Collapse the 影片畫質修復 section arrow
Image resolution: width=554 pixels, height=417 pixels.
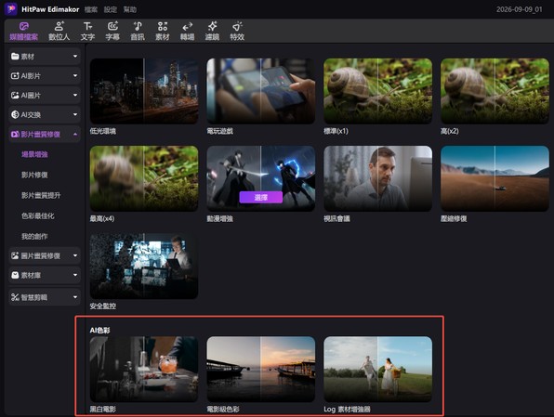[x=75, y=134]
